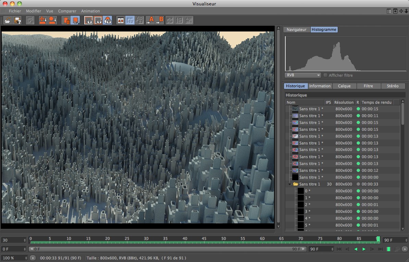
Task: Click the Set as A comparison icon
Action: pos(150,20)
